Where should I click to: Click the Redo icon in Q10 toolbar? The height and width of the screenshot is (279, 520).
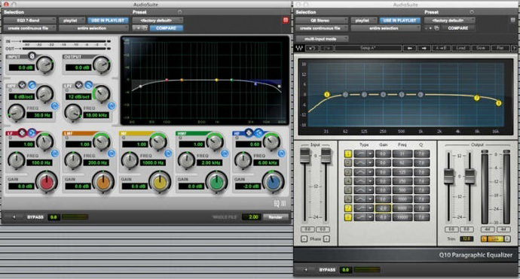(326, 48)
